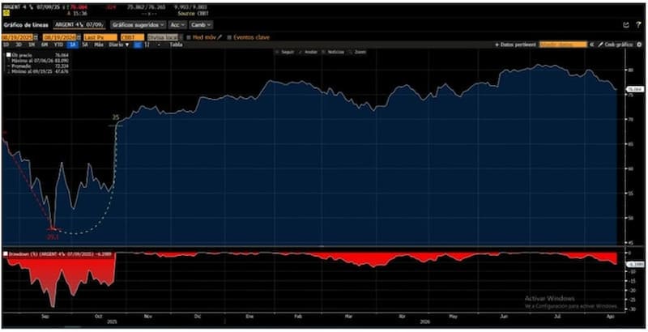Collapse panel with the double-chevron icon
The image size is (648, 332).
592,45
